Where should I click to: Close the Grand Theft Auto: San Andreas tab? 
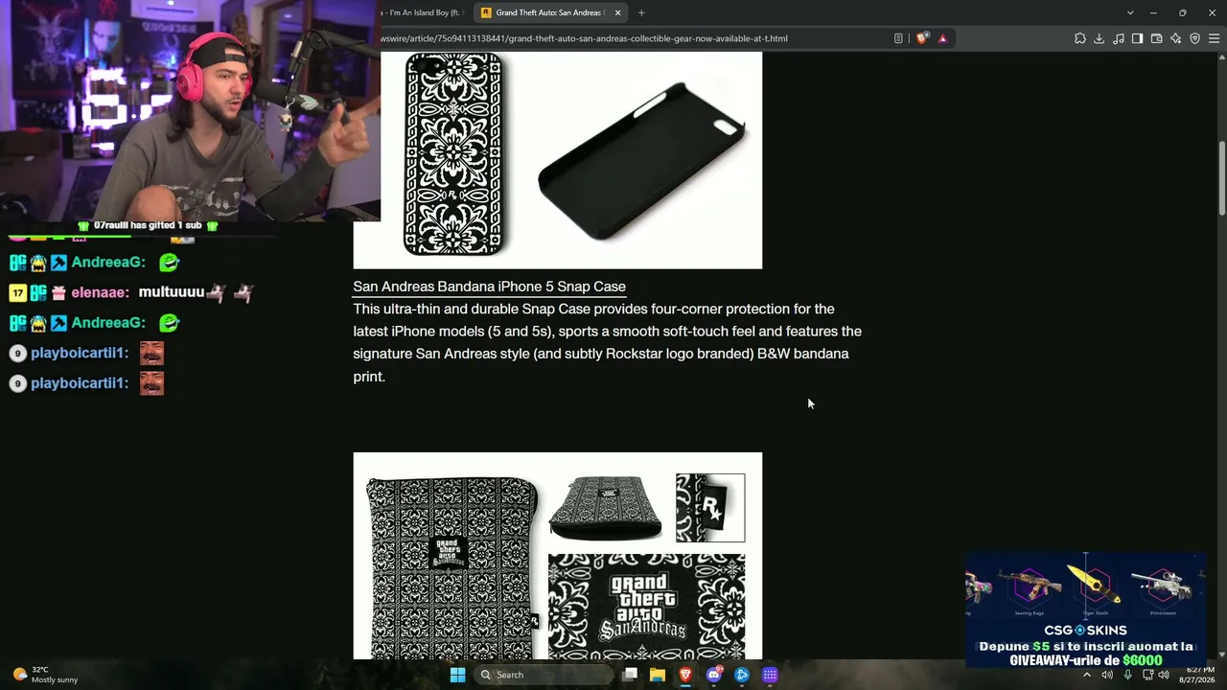coord(618,12)
